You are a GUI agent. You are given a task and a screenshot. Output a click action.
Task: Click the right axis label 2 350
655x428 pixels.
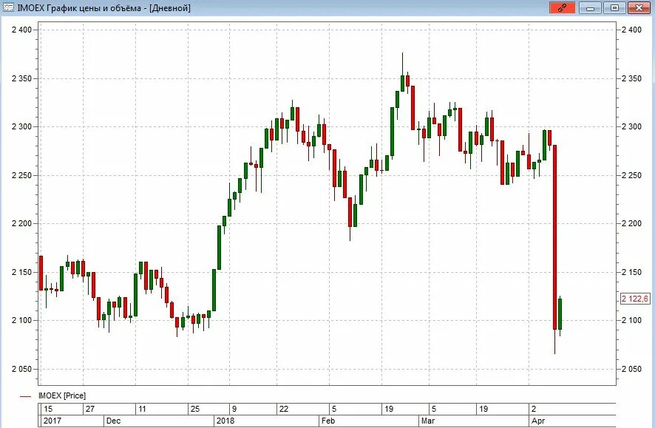(631, 78)
